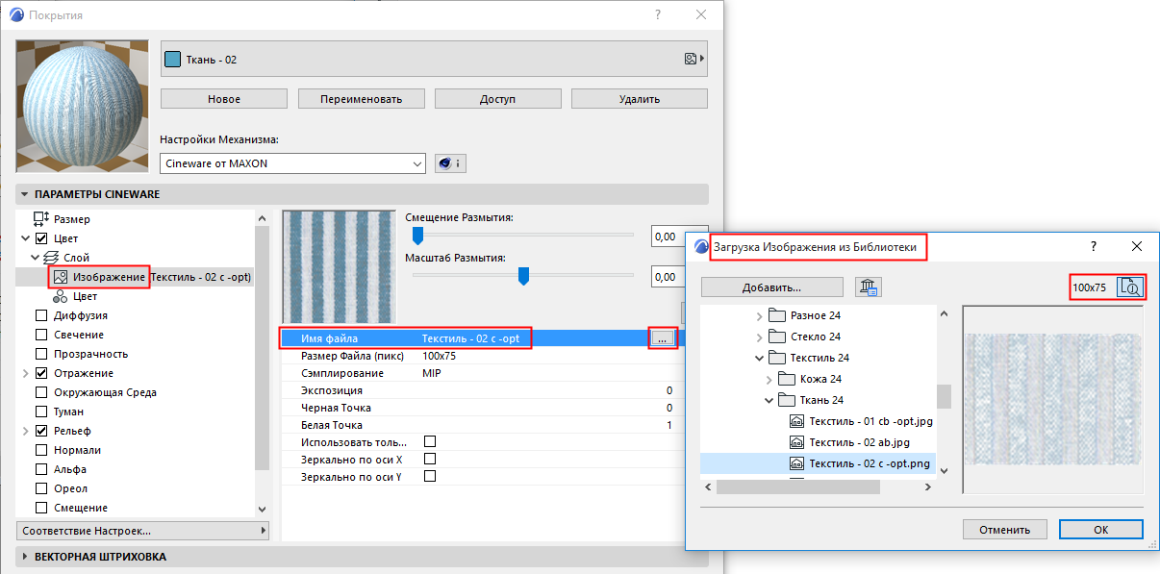Select Текстиль - 01 cb -opt.jpg file
The width and height of the screenshot is (1160, 574).
coord(859,421)
